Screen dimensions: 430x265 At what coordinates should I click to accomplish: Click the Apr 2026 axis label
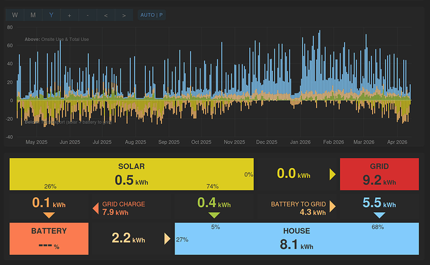(x=397, y=142)
